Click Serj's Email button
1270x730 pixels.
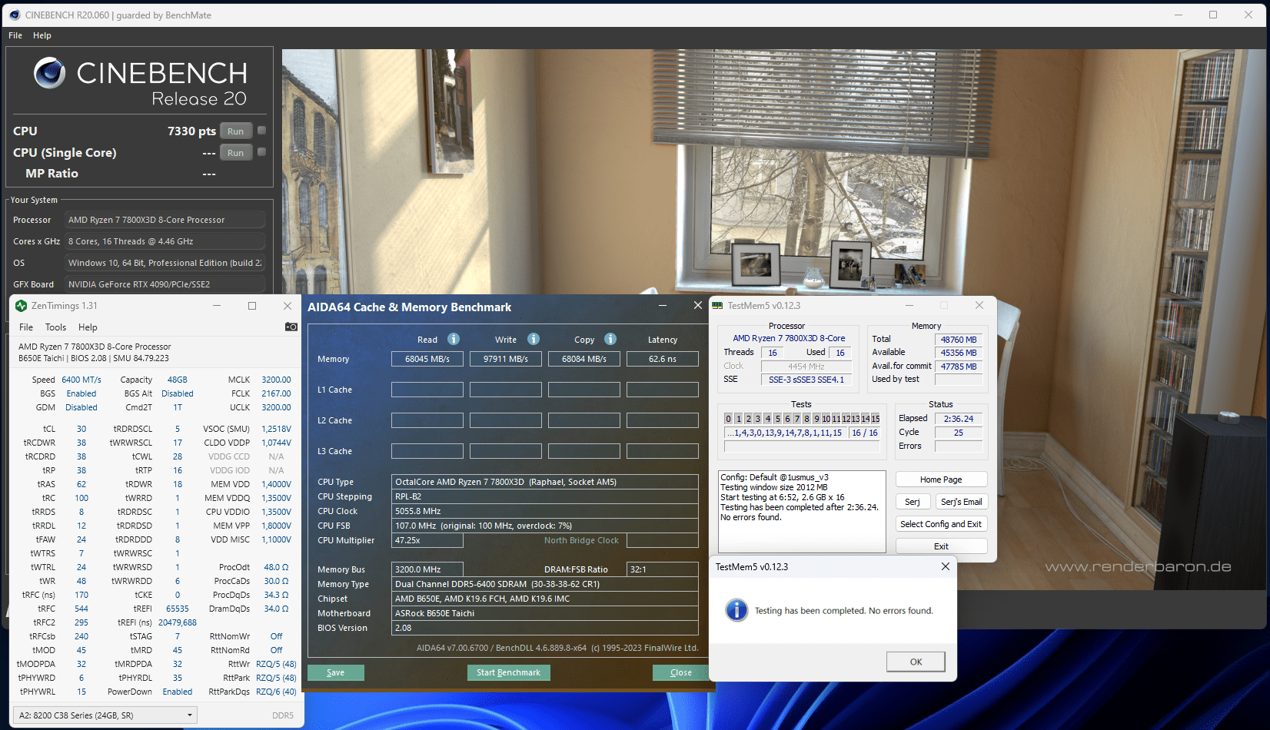962,502
